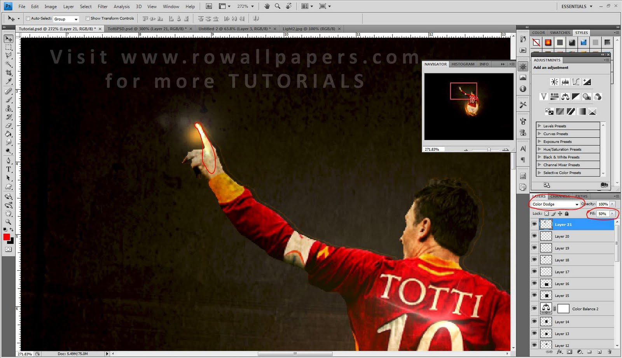Open the Window menu
This screenshot has width=622, height=358.
pyautogui.click(x=171, y=7)
